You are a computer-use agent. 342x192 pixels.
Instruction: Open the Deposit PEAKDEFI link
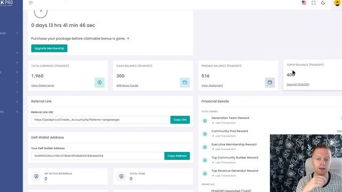298,84
